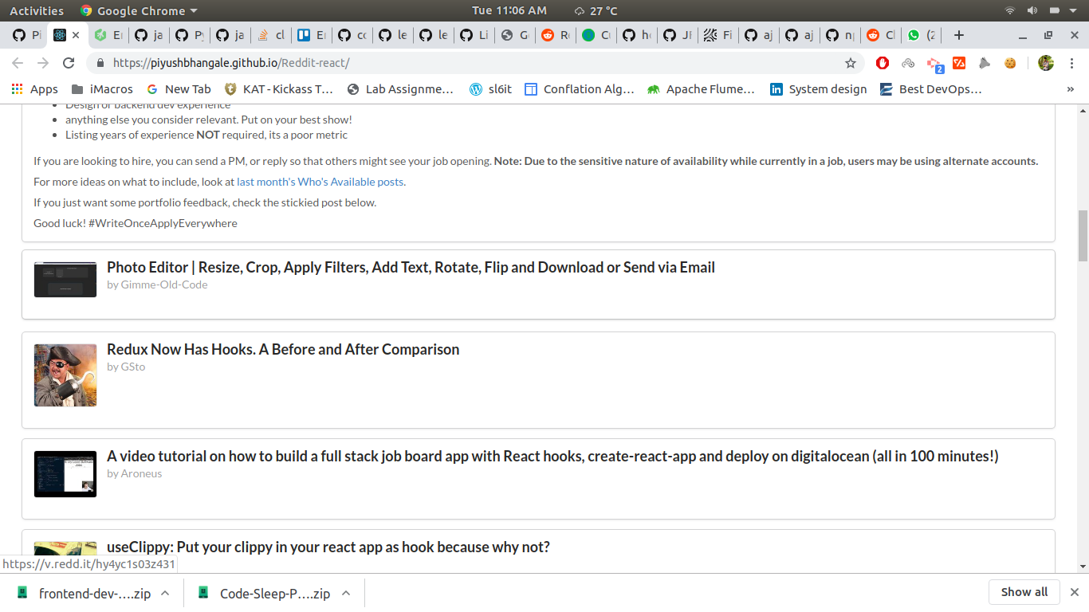Screen dimensions: 1089x612
Task: Click the new tab plus button
Action: (x=959, y=35)
